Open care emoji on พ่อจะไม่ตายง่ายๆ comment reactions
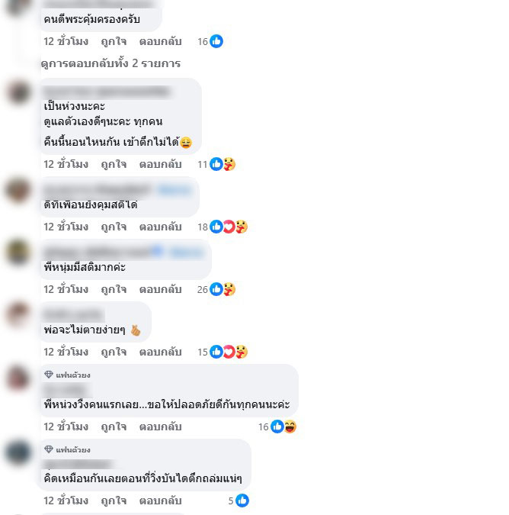The image size is (509, 515). (242, 352)
